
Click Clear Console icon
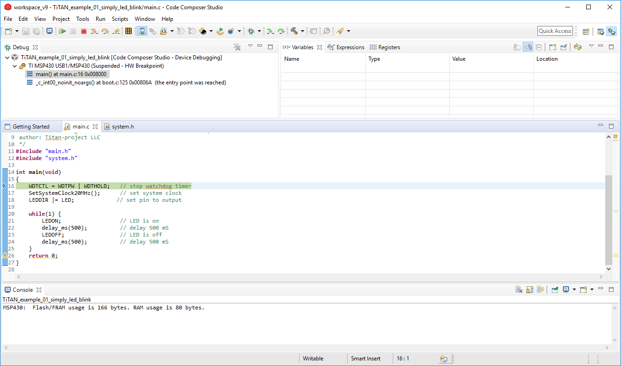(x=519, y=289)
